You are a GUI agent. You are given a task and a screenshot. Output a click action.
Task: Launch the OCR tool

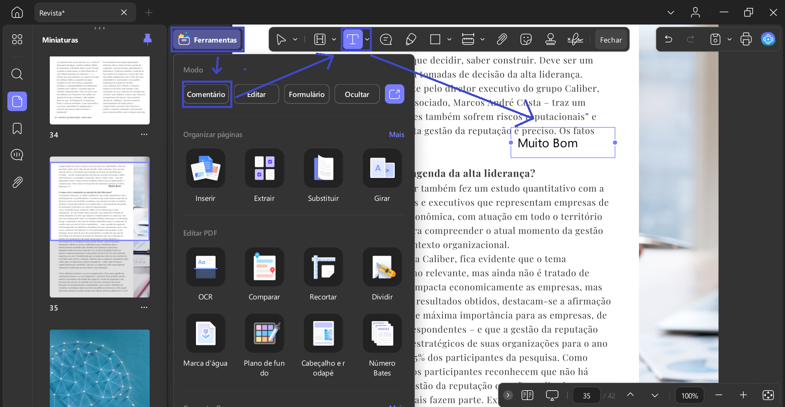click(205, 274)
